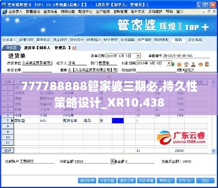
Task: Click the 付款账户 account field
Action: point(37,161)
